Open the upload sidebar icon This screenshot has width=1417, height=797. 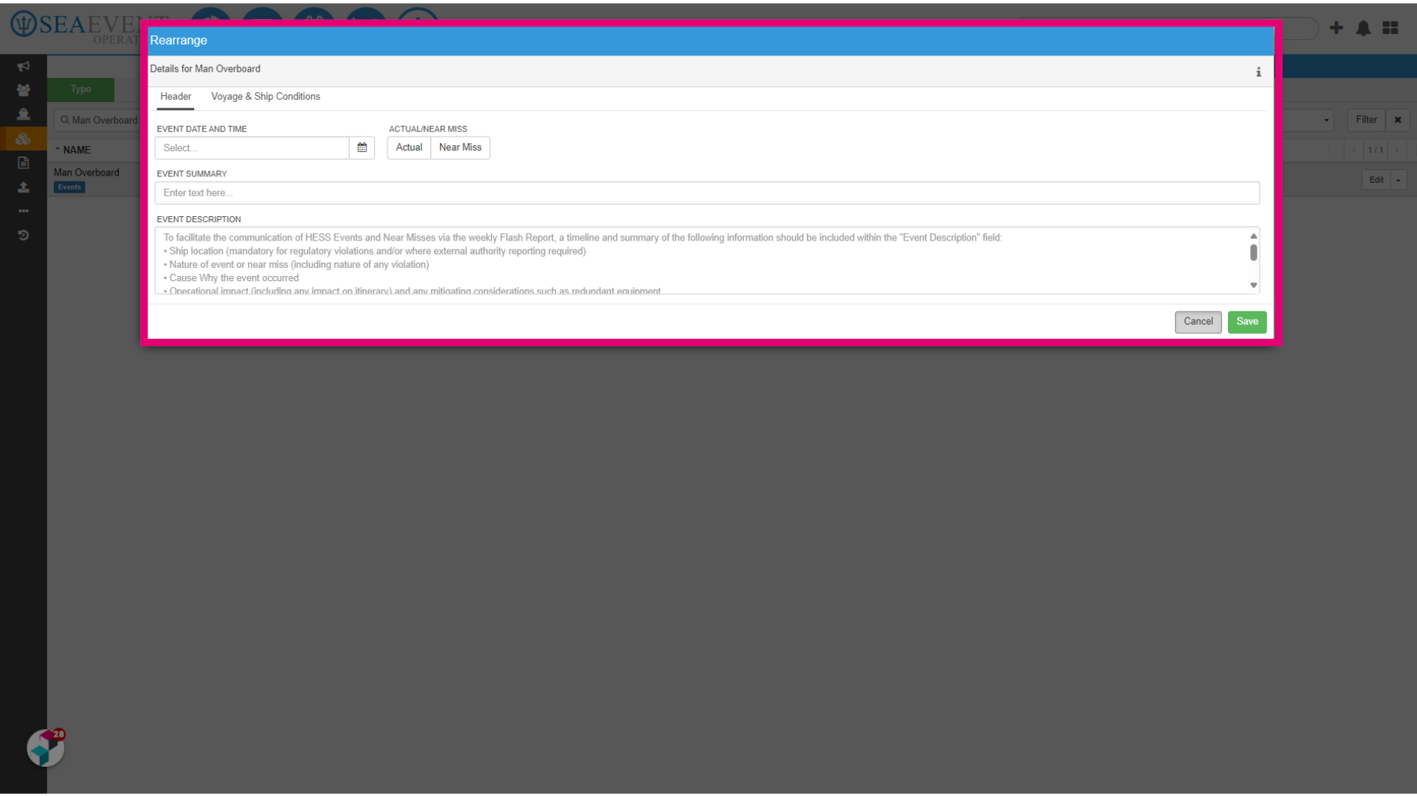coord(24,187)
